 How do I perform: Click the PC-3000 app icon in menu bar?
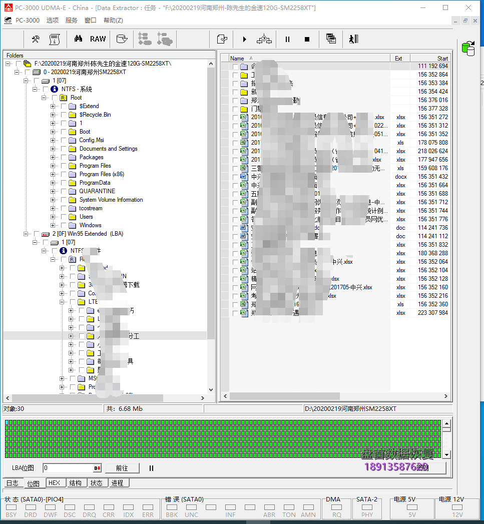pos(8,21)
